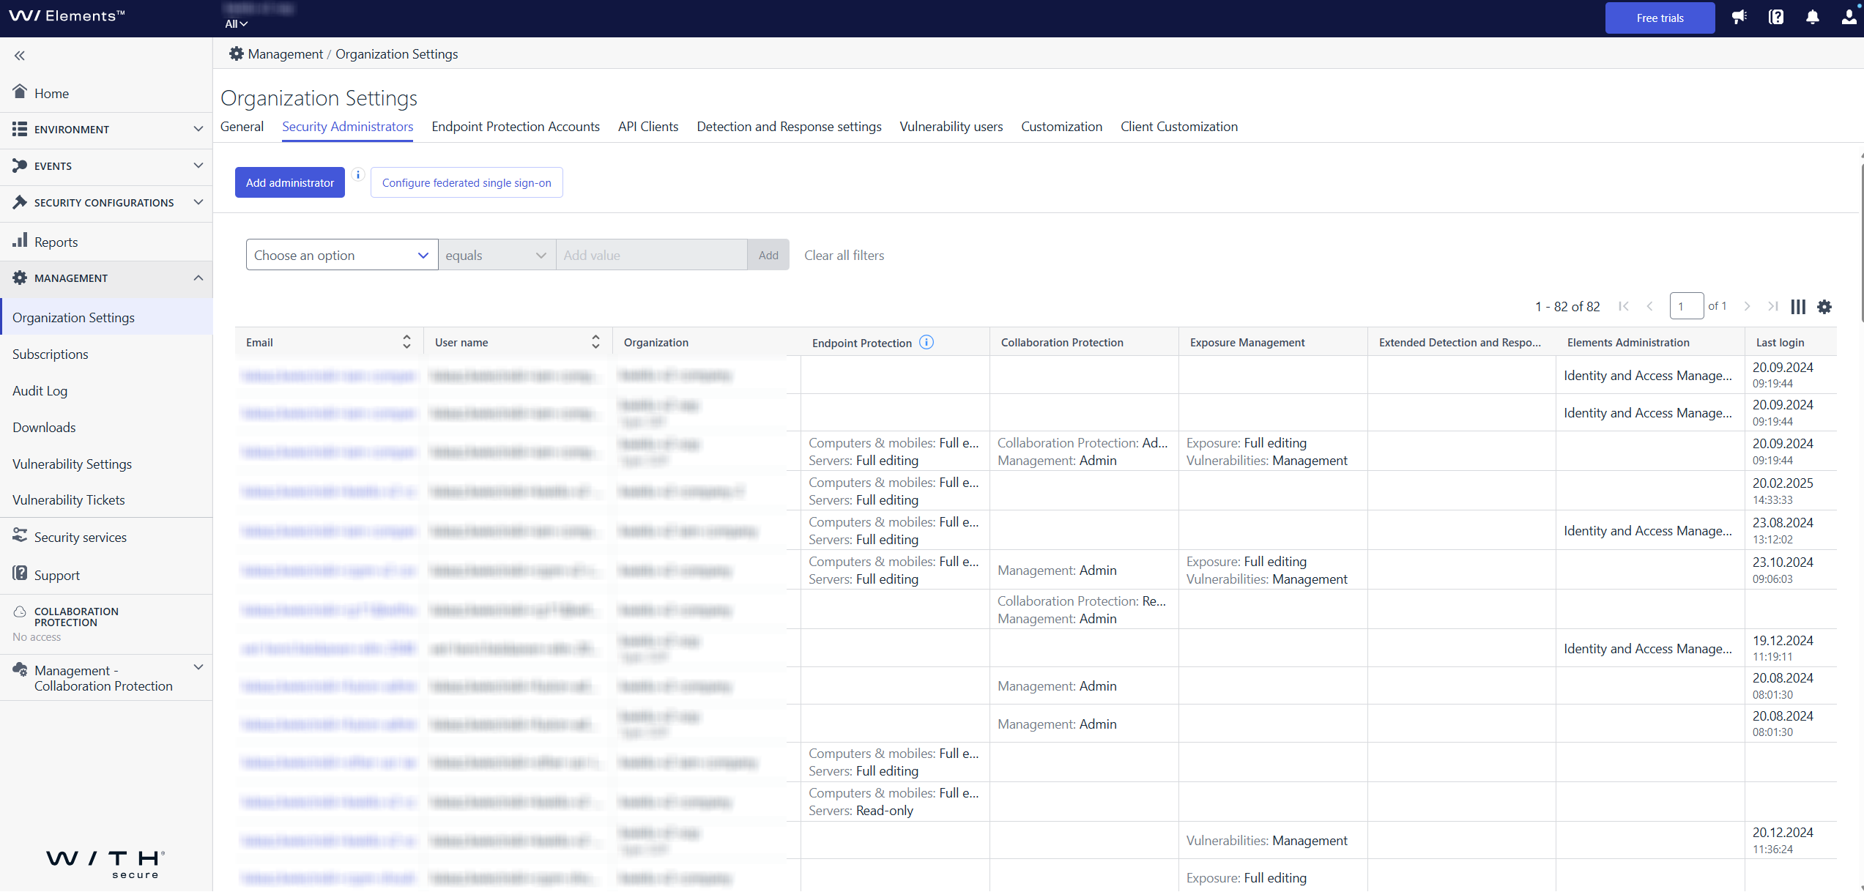Open the Choose an option dropdown

pos(342,255)
